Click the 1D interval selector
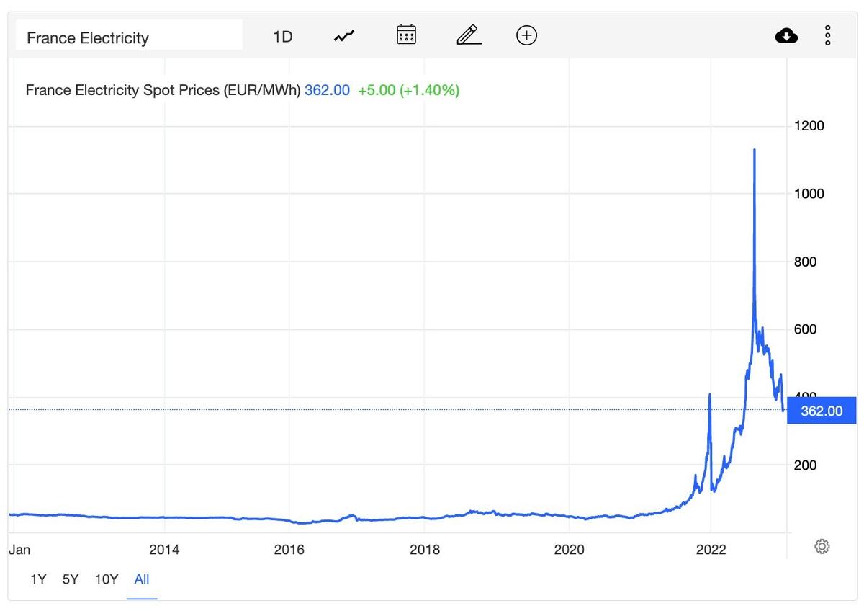 pos(282,35)
